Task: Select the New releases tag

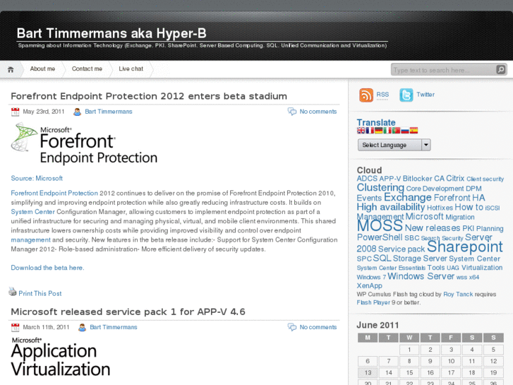Action: point(433,228)
